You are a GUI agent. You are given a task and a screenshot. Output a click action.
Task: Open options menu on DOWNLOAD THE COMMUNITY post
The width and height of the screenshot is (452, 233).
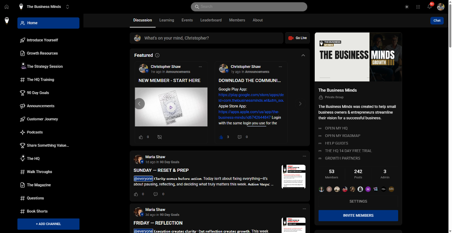tap(280, 67)
